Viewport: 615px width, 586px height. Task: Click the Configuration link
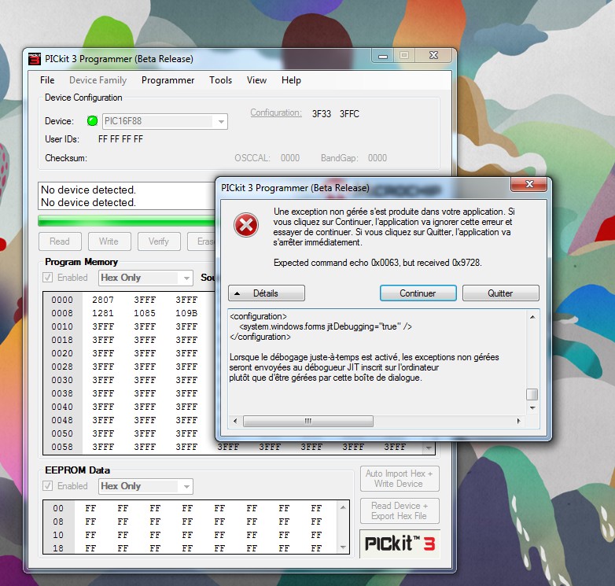pyautogui.click(x=276, y=113)
